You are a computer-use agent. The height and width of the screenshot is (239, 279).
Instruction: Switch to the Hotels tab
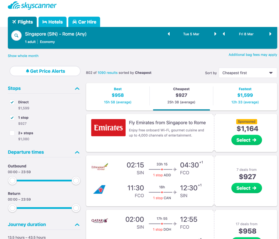coord(53,22)
